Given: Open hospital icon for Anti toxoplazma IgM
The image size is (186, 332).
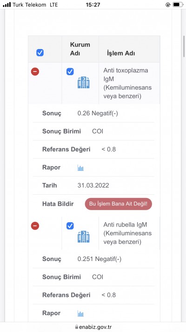Looking at the screenshot, I should 84,83.
